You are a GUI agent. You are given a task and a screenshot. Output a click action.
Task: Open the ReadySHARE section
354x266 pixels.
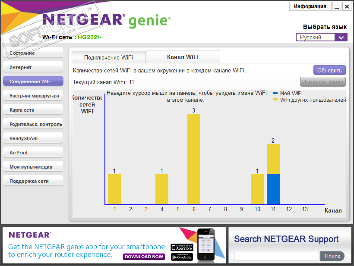(x=33, y=138)
